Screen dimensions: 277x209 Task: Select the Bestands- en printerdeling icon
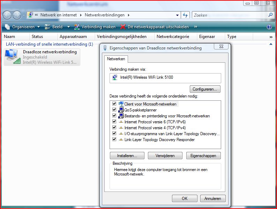(x=121, y=116)
